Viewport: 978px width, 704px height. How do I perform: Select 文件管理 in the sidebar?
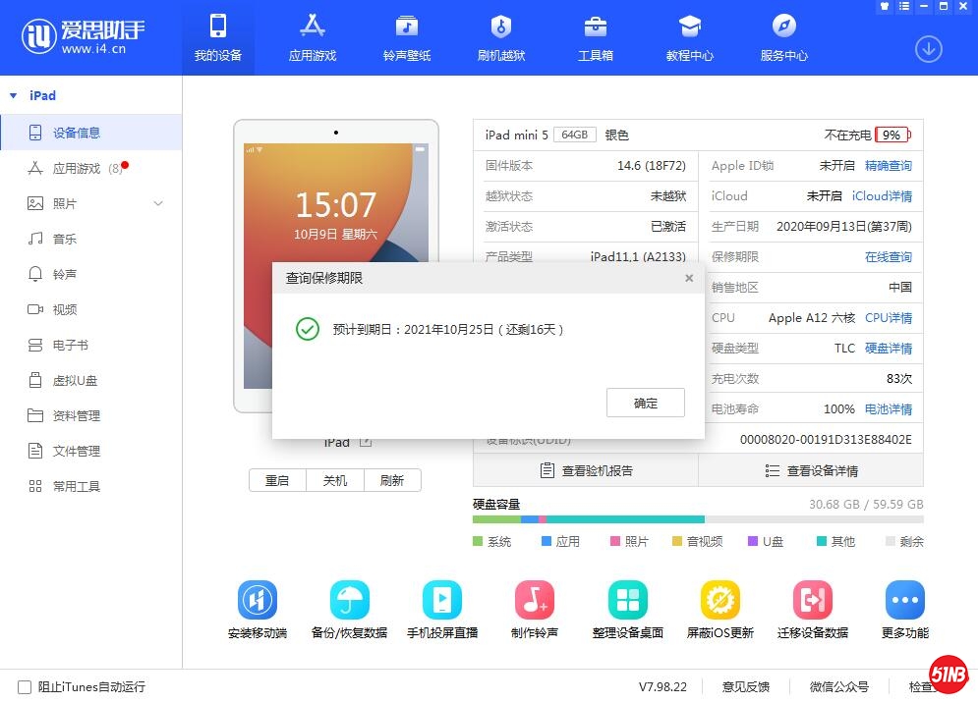(77, 452)
